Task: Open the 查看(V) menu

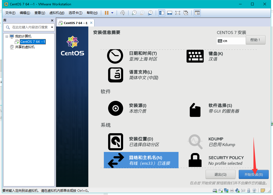Action: pos(40,13)
